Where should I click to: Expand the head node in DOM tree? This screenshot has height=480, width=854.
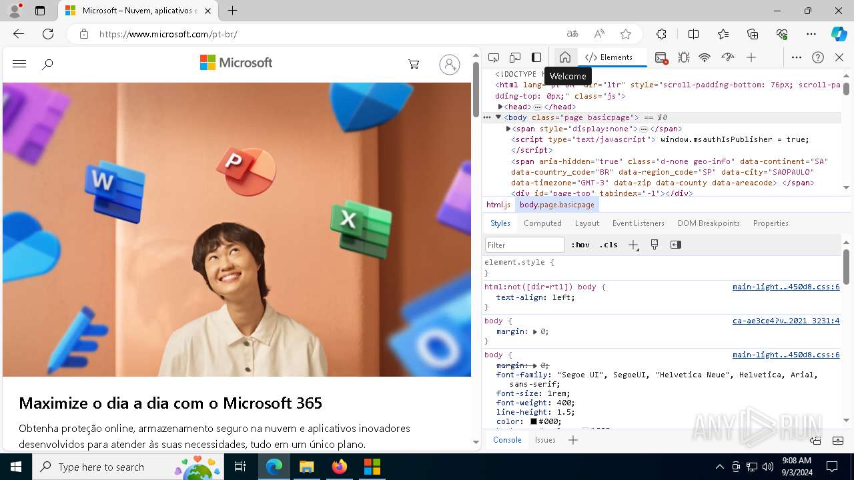click(500, 107)
